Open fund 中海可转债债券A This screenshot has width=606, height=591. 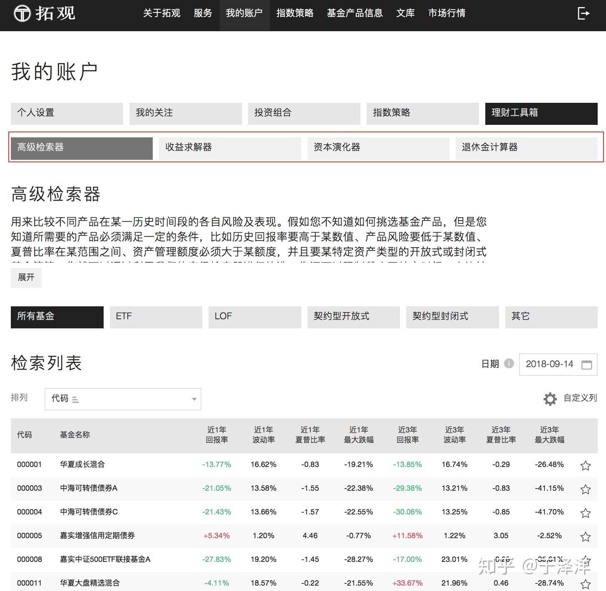click(89, 488)
